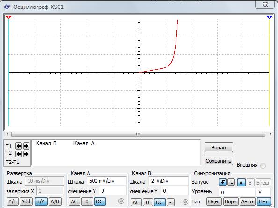Click the trigger Уровень value field
Viewport: 278px width, 208px height.
point(236,193)
